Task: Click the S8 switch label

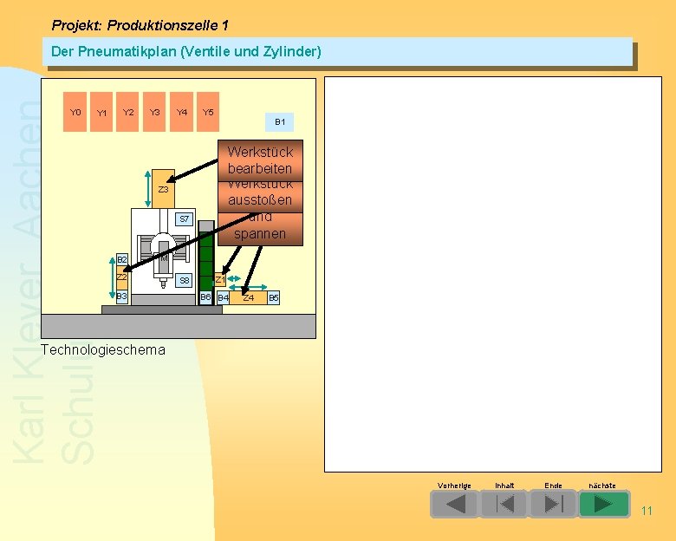Action: point(184,280)
